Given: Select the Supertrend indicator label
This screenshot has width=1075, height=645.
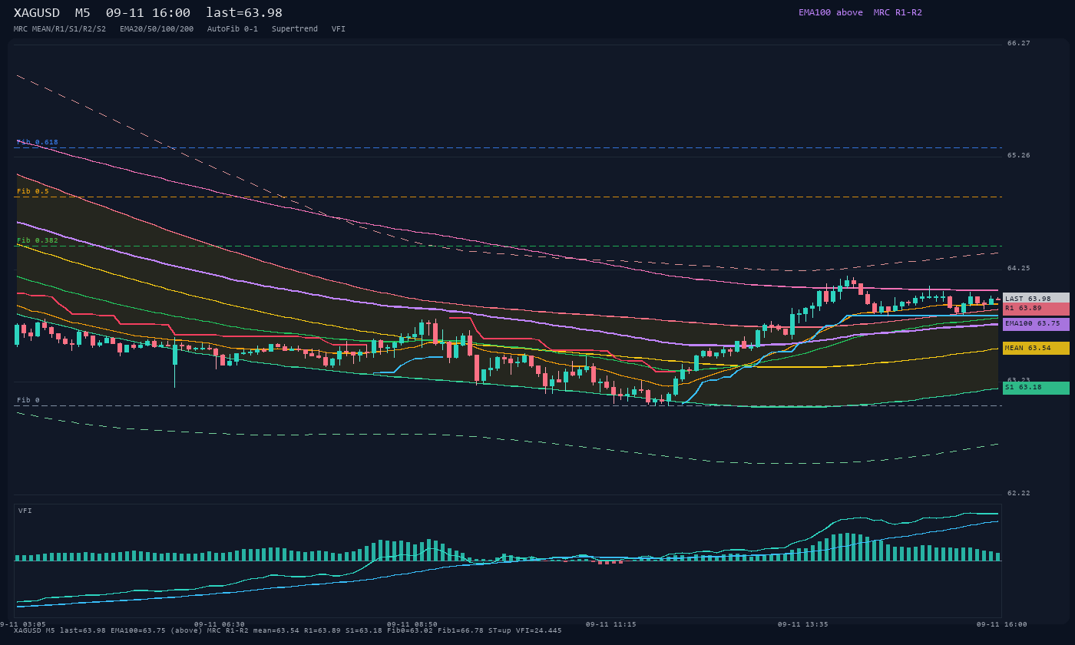Looking at the screenshot, I should [295, 29].
